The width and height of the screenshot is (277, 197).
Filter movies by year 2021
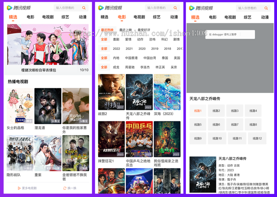point(129,49)
